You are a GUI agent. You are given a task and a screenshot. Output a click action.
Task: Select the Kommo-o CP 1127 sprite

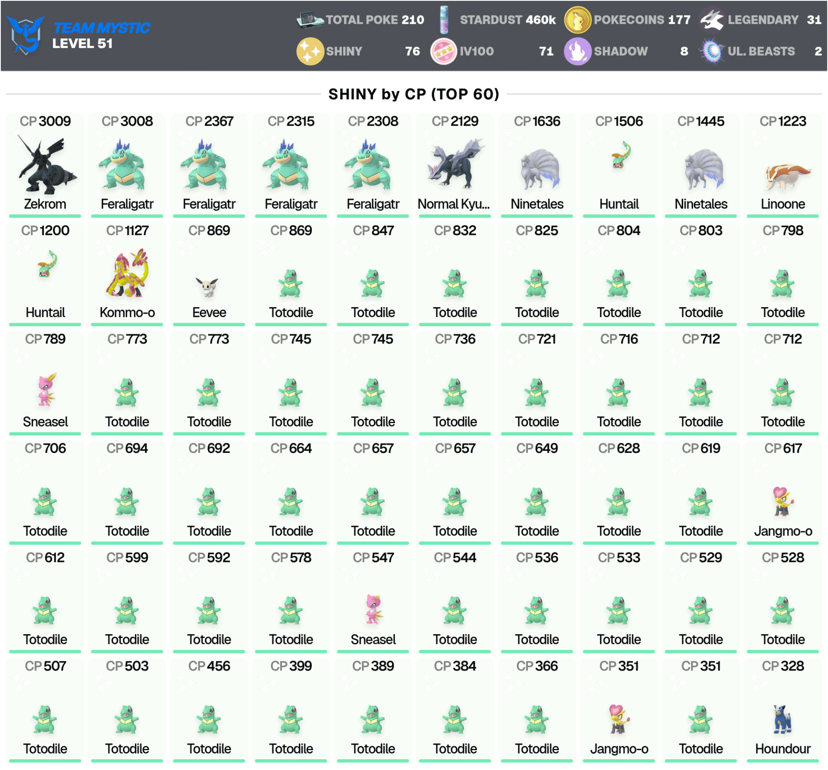point(128,273)
